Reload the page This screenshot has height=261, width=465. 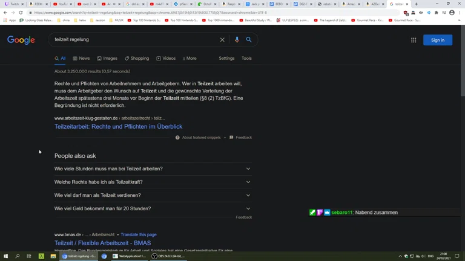[x=21, y=13]
